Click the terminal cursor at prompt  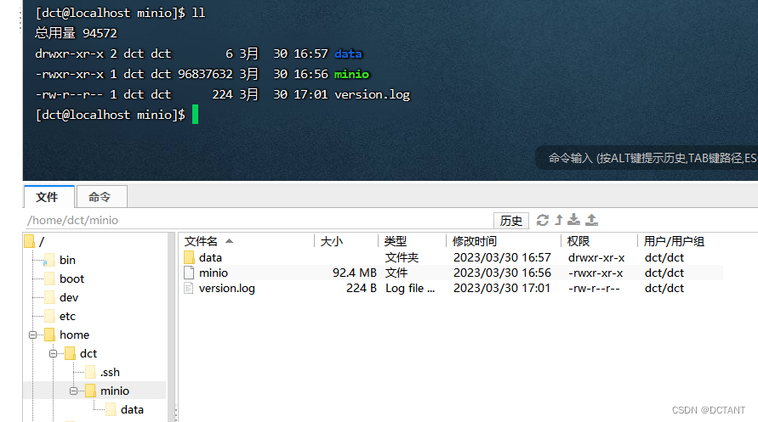196,115
